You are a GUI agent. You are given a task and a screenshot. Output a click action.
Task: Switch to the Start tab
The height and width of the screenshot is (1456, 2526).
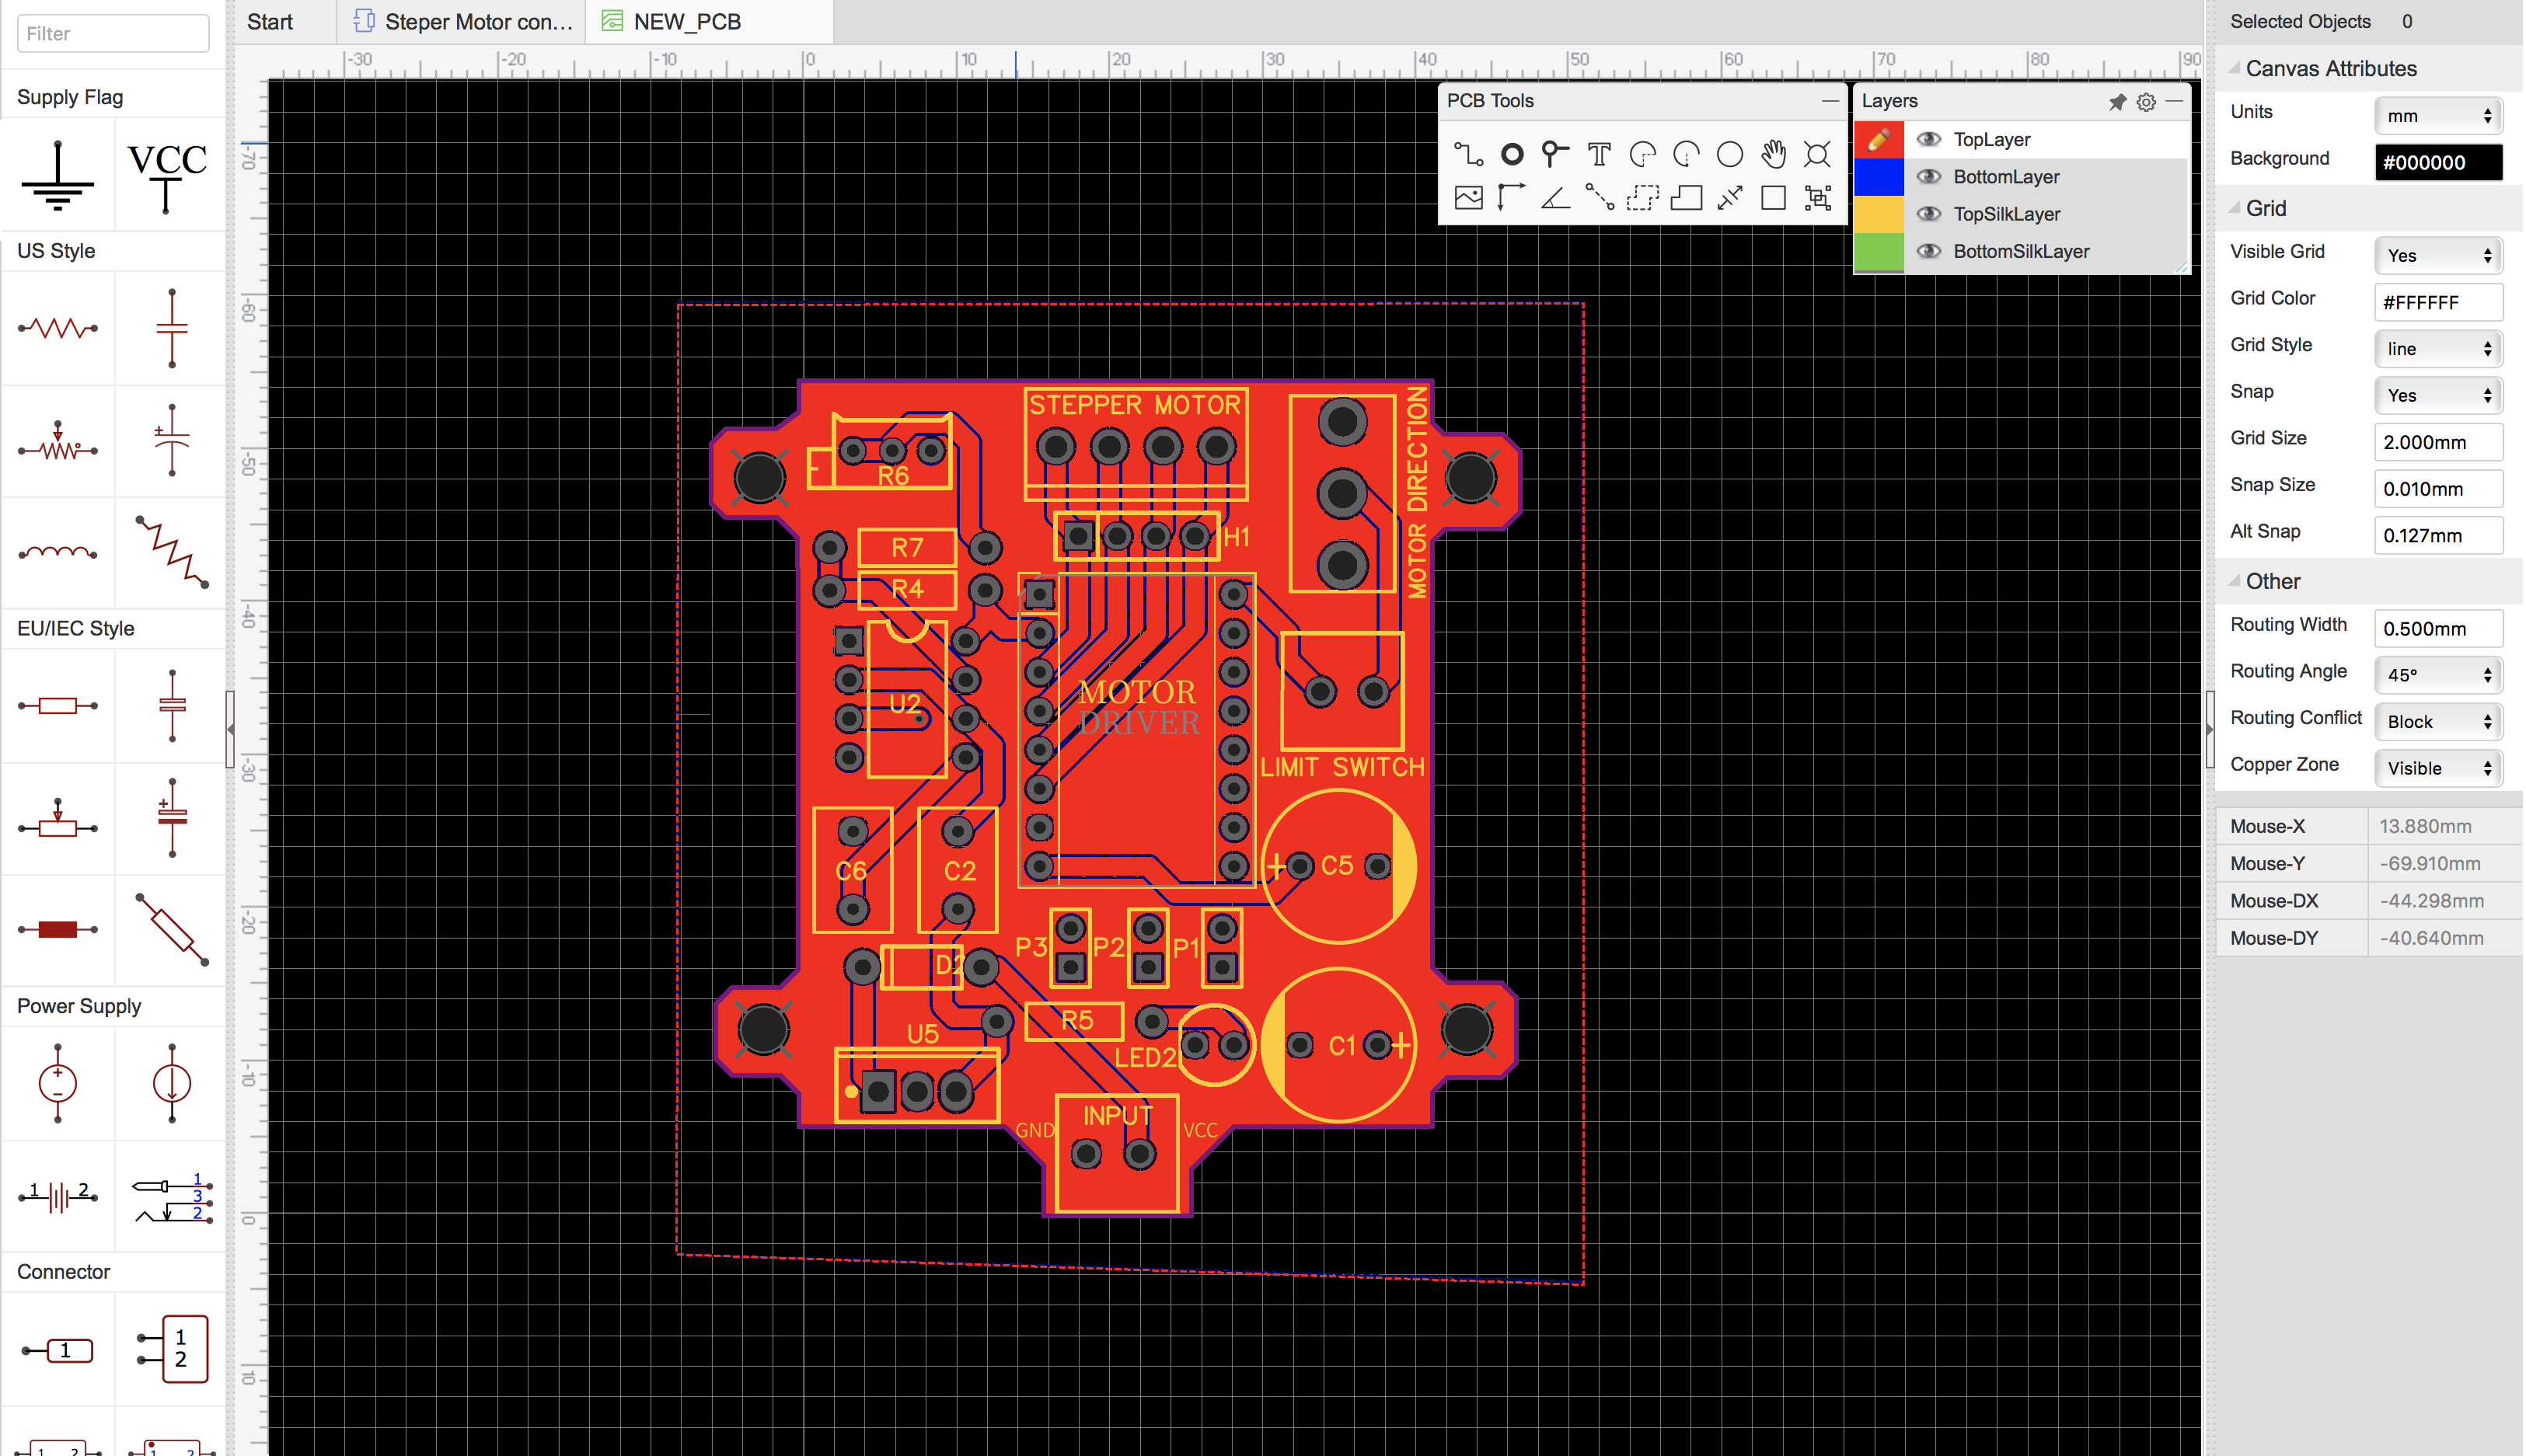point(269,21)
